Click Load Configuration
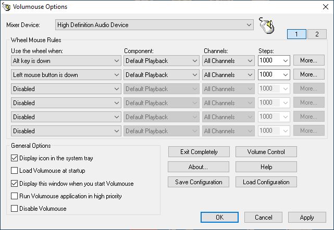The height and width of the screenshot is (230, 334). click(x=266, y=182)
